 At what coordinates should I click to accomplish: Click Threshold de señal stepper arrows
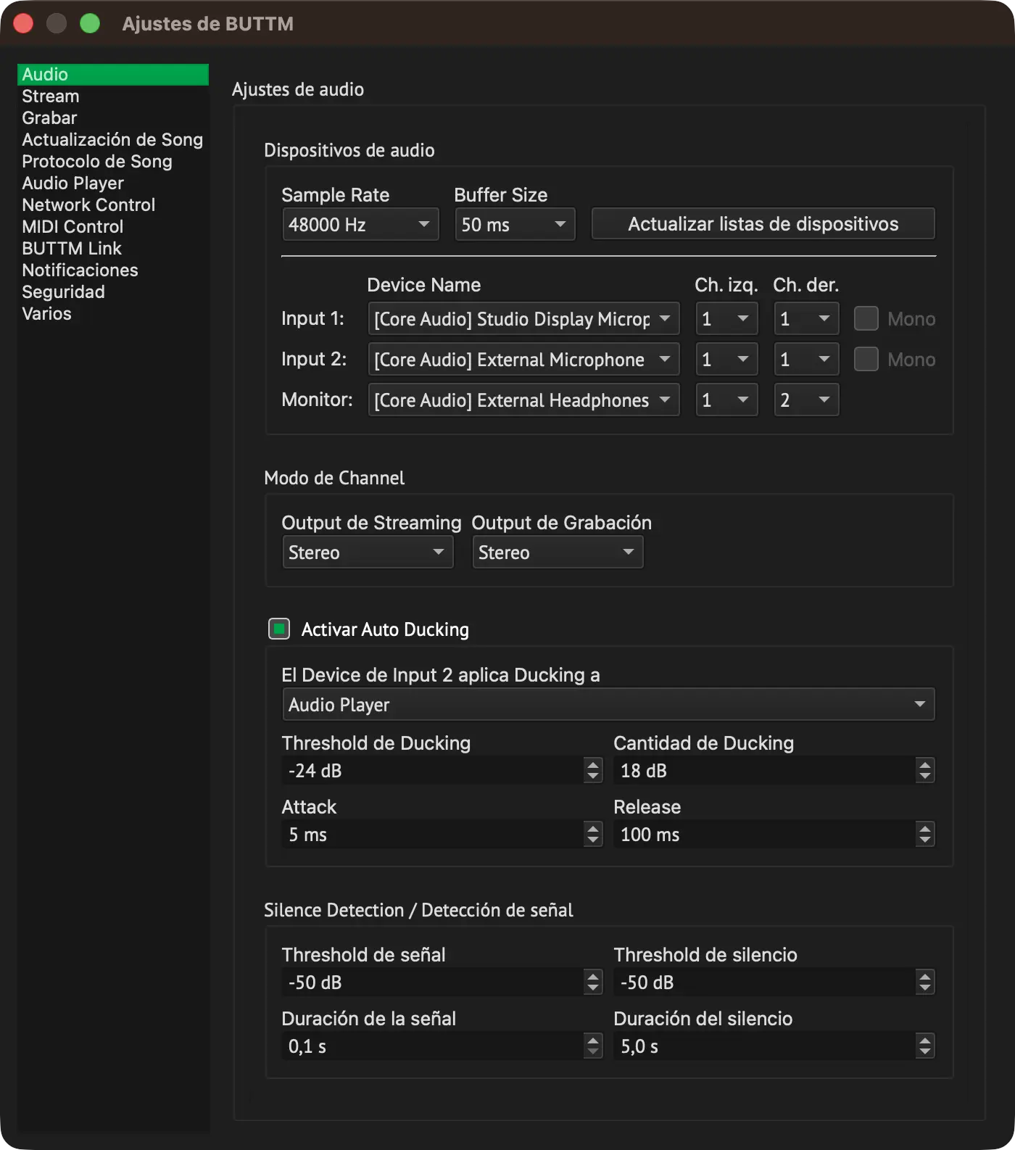point(593,982)
